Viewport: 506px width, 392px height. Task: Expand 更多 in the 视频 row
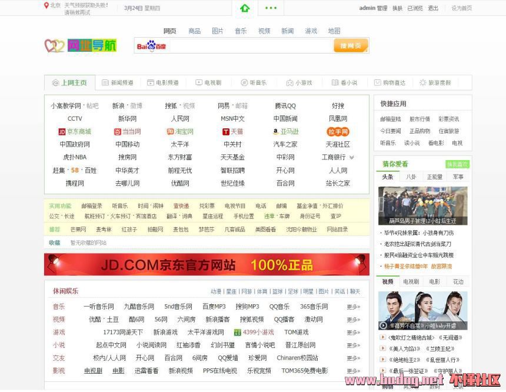tap(354, 320)
